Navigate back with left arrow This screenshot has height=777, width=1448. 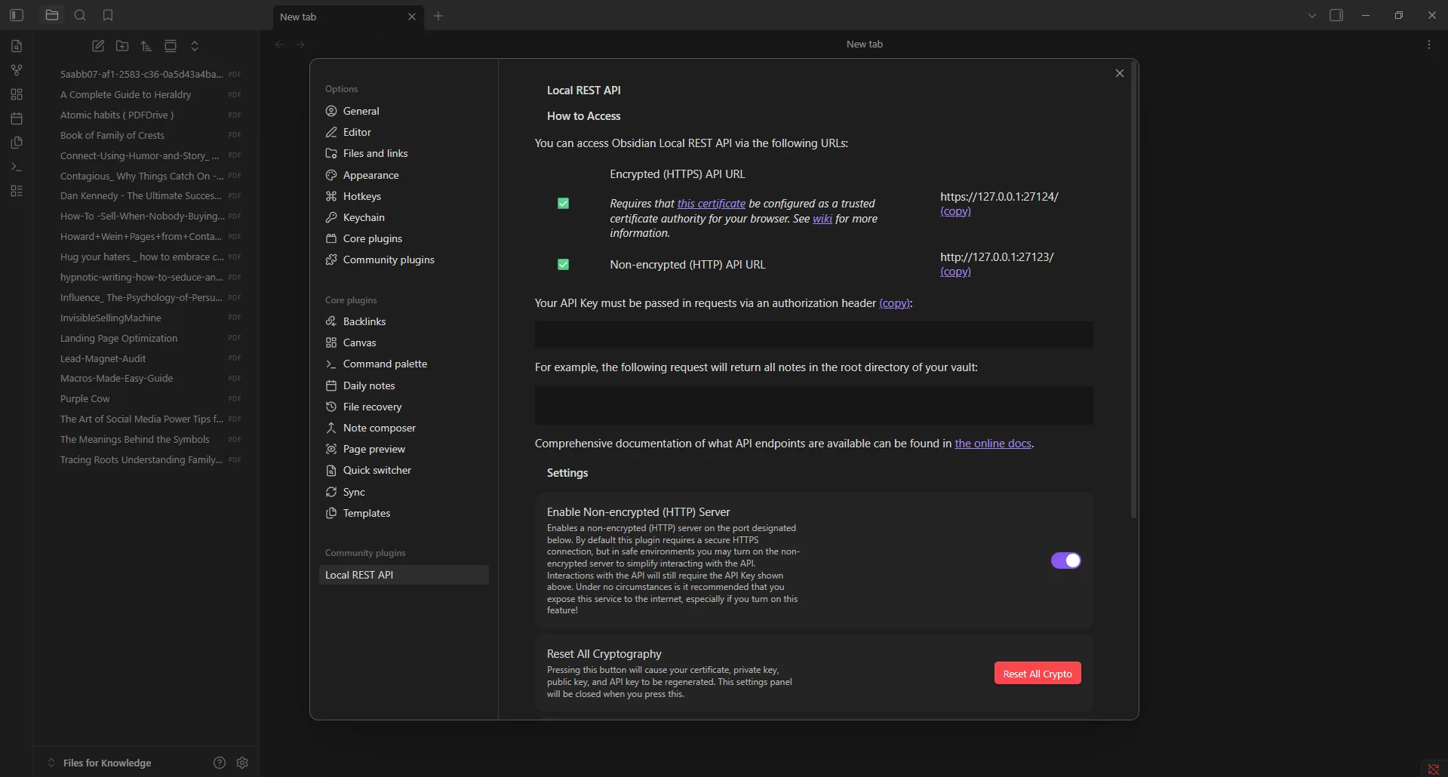point(279,45)
